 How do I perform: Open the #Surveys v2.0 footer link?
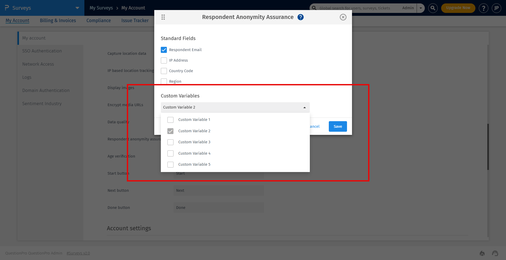(78, 253)
